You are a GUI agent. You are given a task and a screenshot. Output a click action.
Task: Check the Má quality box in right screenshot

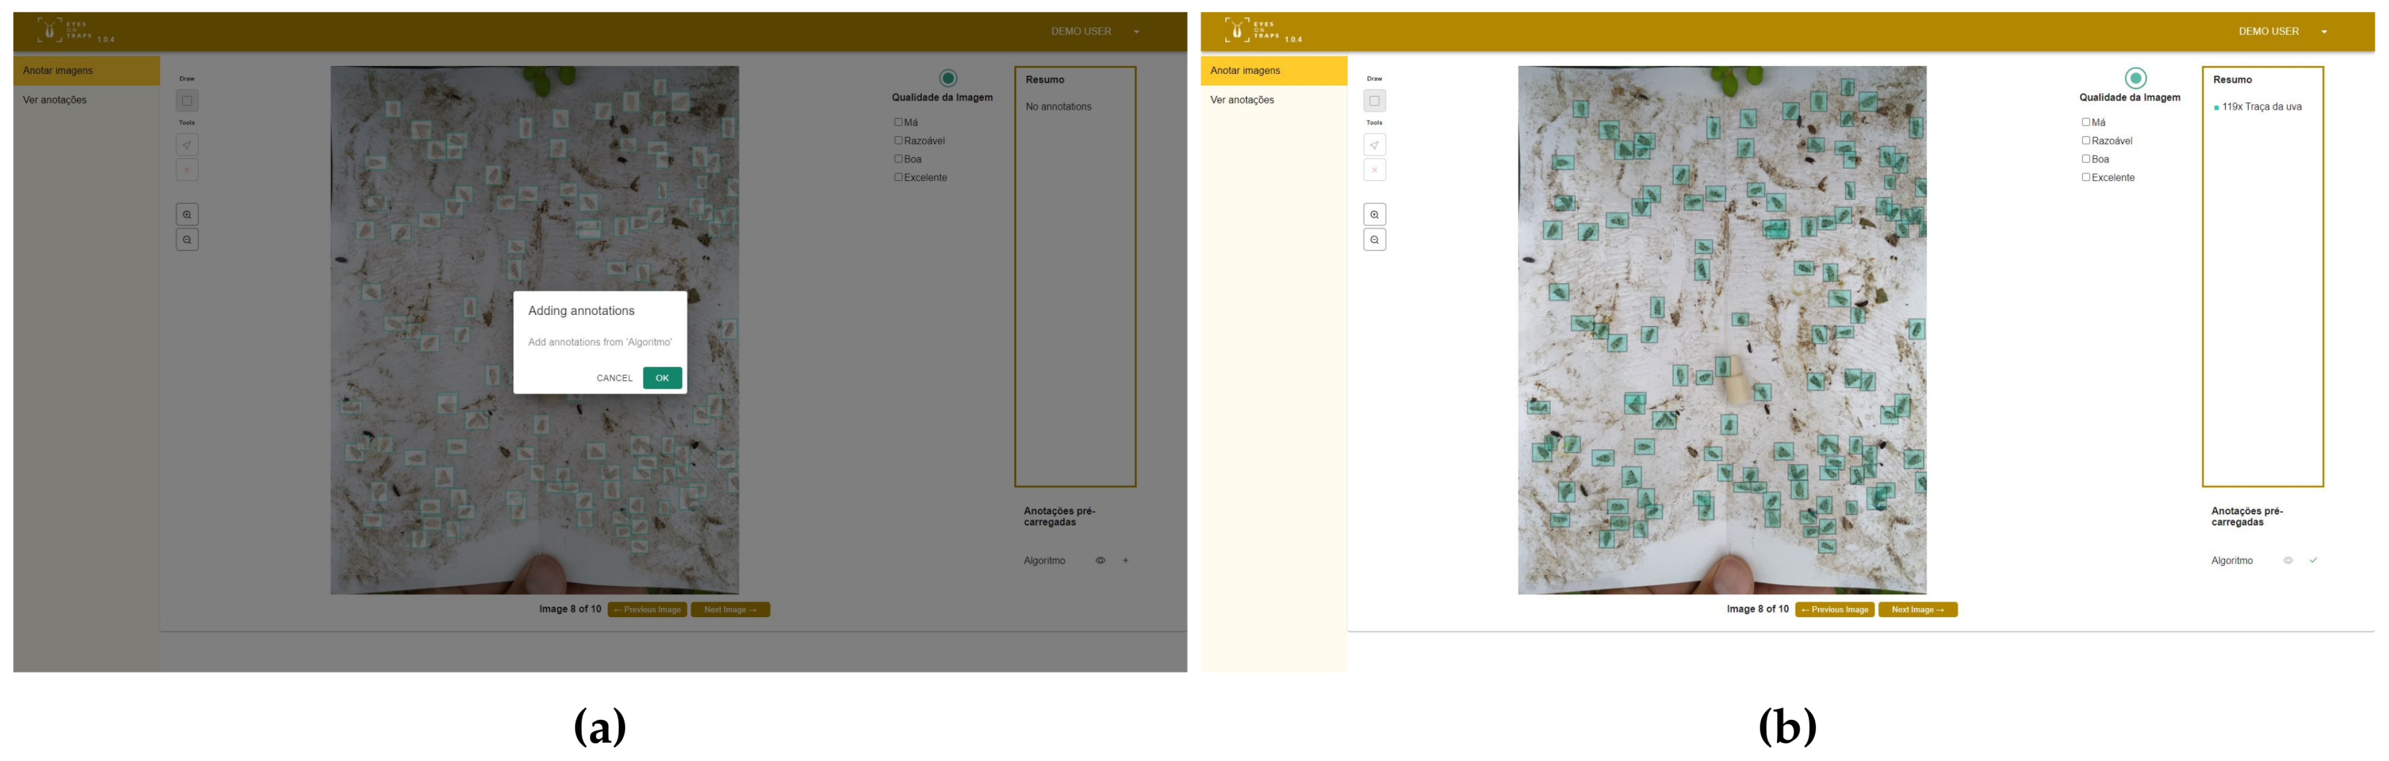tap(2086, 122)
